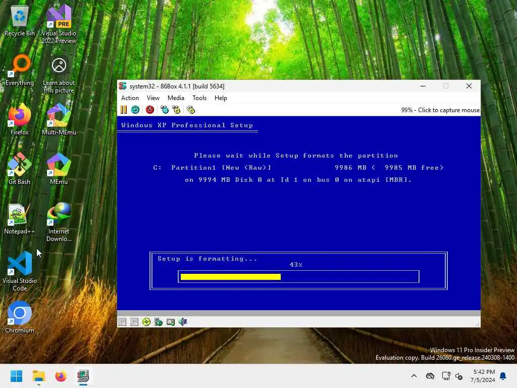Select the Git Bash desktop shortcut
This screenshot has width=517, height=388.
coord(20,170)
